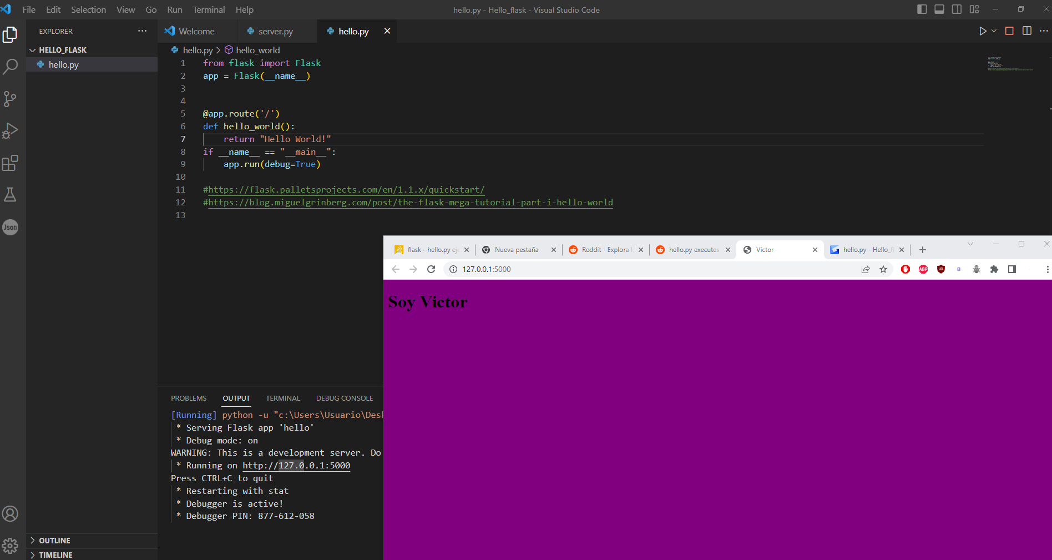Open the Adblock Plus ABP extension
1052x560 pixels.
point(923,269)
